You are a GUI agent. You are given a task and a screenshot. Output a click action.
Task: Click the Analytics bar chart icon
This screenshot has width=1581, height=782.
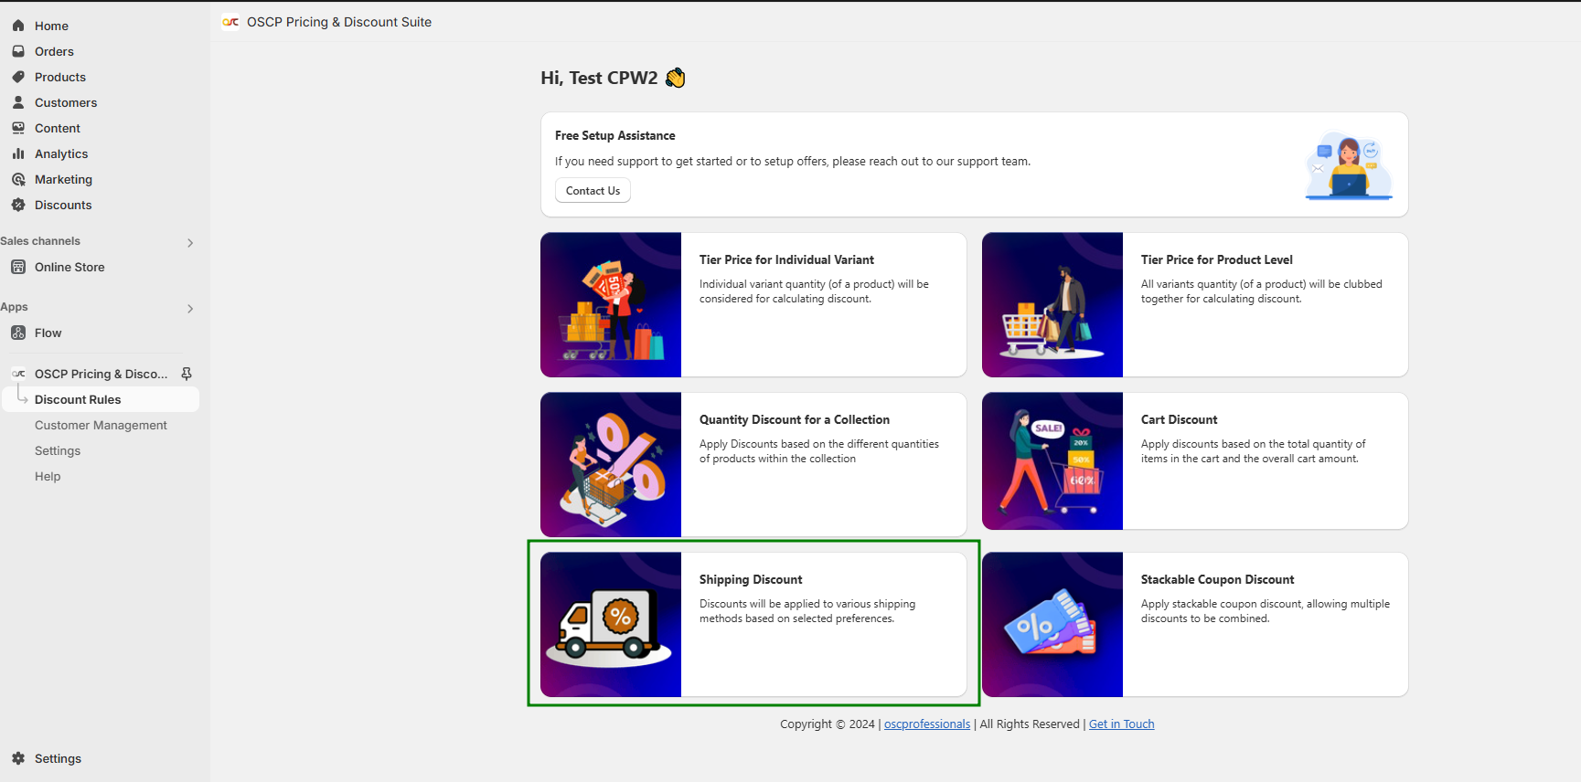tap(18, 153)
